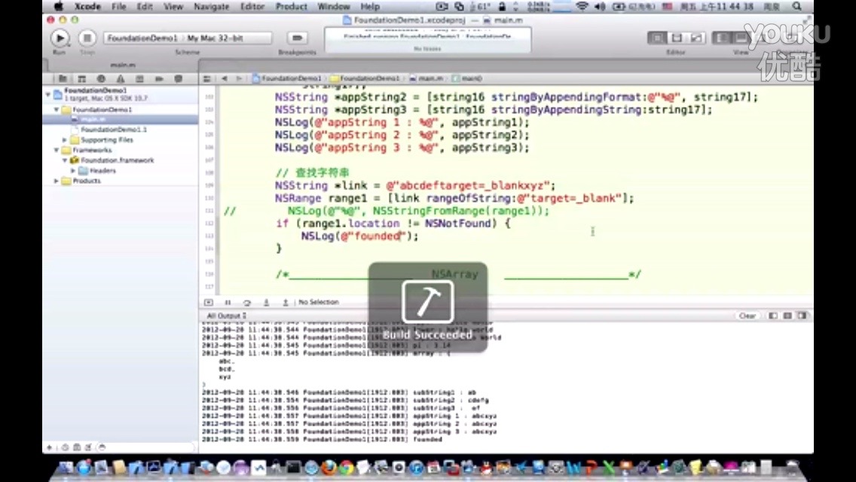
Task: Open Spotlight search in the menu bar
Action: point(796,7)
